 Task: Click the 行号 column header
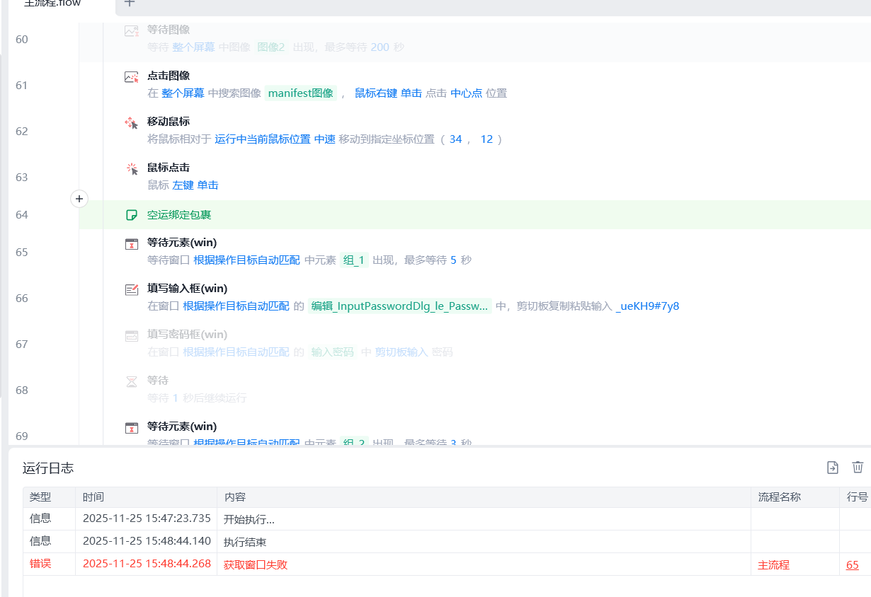(855, 497)
